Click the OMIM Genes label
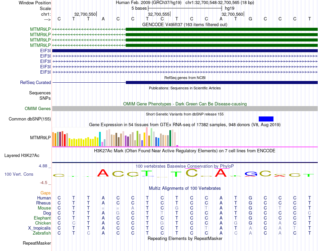The width and height of the screenshot is (318, 251). (x=37, y=109)
